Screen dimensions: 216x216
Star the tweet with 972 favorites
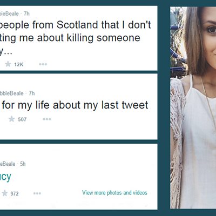4,193
